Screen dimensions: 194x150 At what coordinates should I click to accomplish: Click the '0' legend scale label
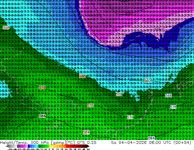(49, 149)
